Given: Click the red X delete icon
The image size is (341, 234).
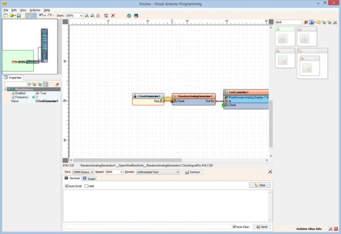Looking at the screenshot, I should click(113, 15).
